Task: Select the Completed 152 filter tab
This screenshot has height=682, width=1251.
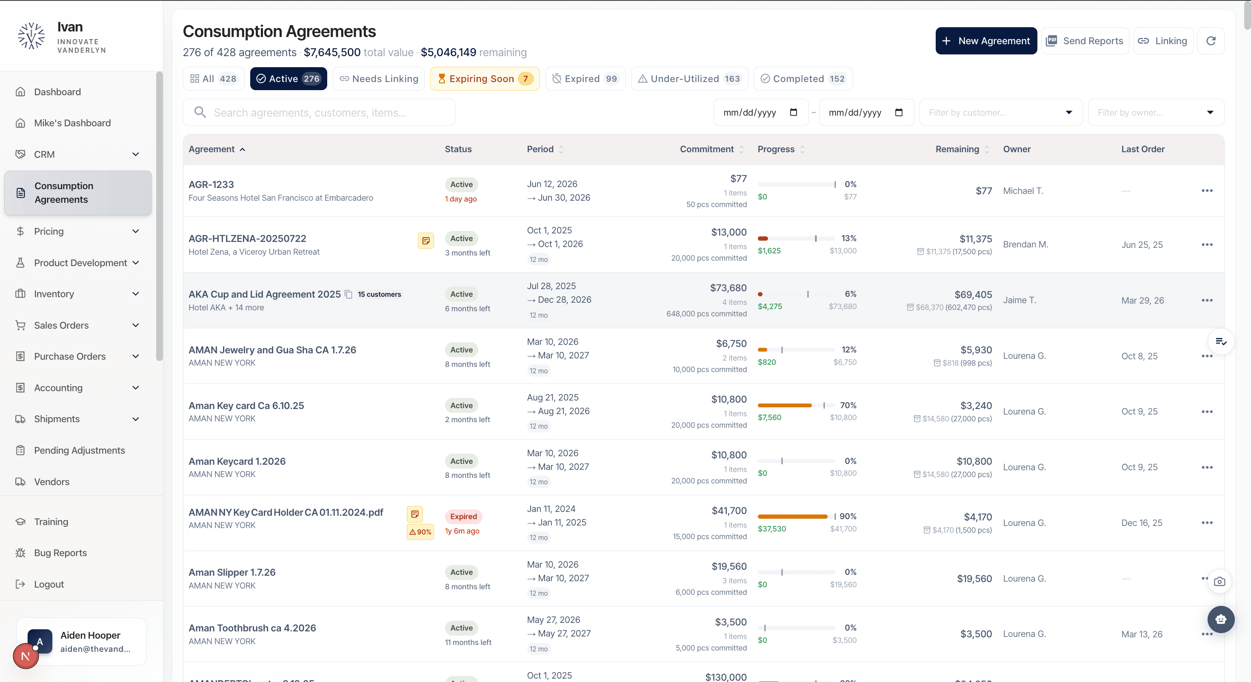Action: [x=803, y=79]
